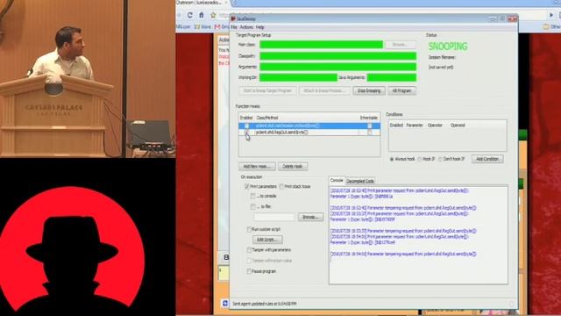Click the Arguments field
The image size is (561, 316).
tap(337, 67)
